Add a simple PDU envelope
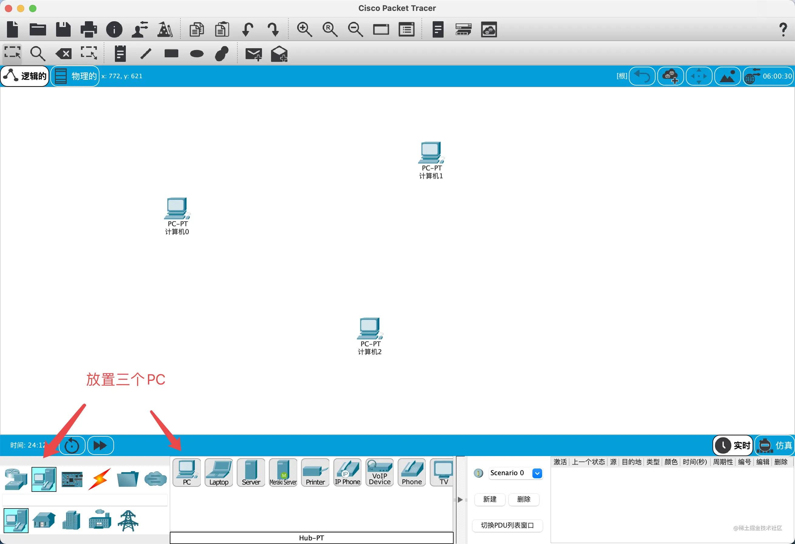The height and width of the screenshot is (544, 795). pyautogui.click(x=253, y=54)
